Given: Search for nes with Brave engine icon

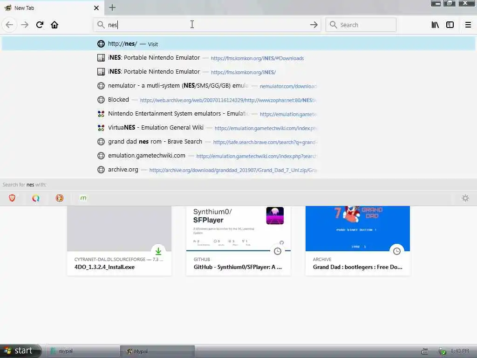Looking at the screenshot, I should click(12, 198).
